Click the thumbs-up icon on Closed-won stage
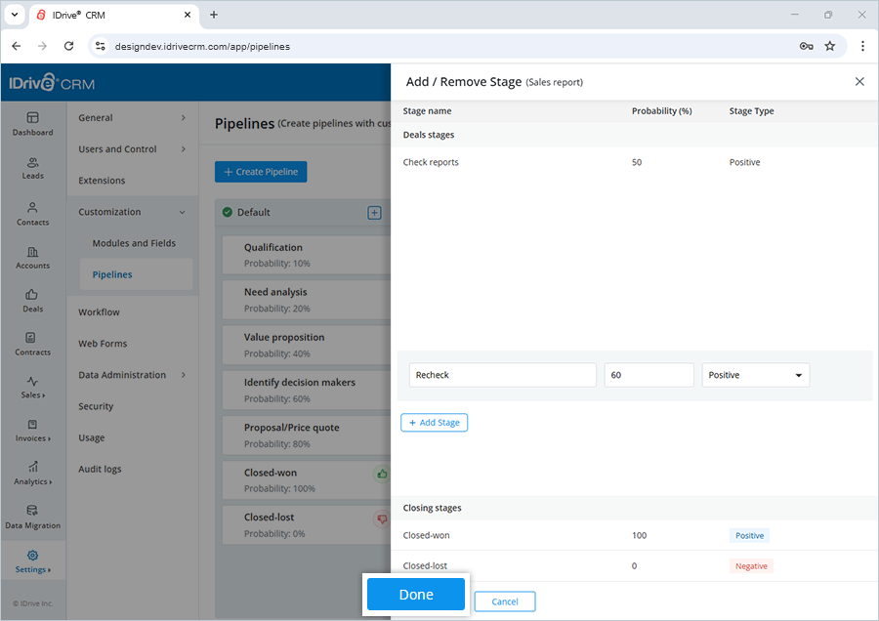This screenshot has width=879, height=621. click(x=381, y=472)
